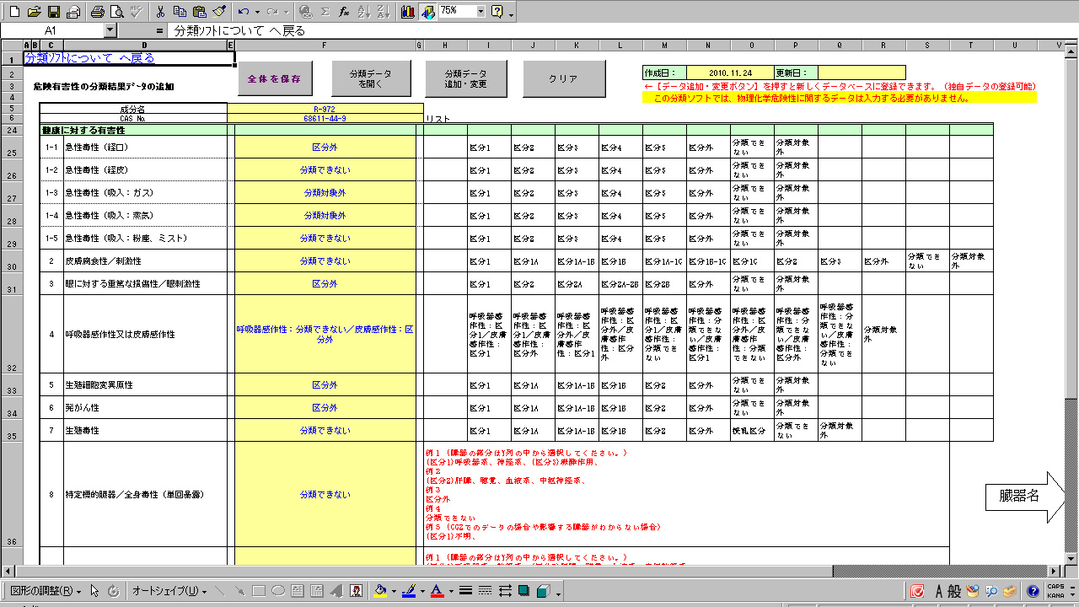Click the Copy icon
The height and width of the screenshot is (607, 1079).
coord(180,12)
